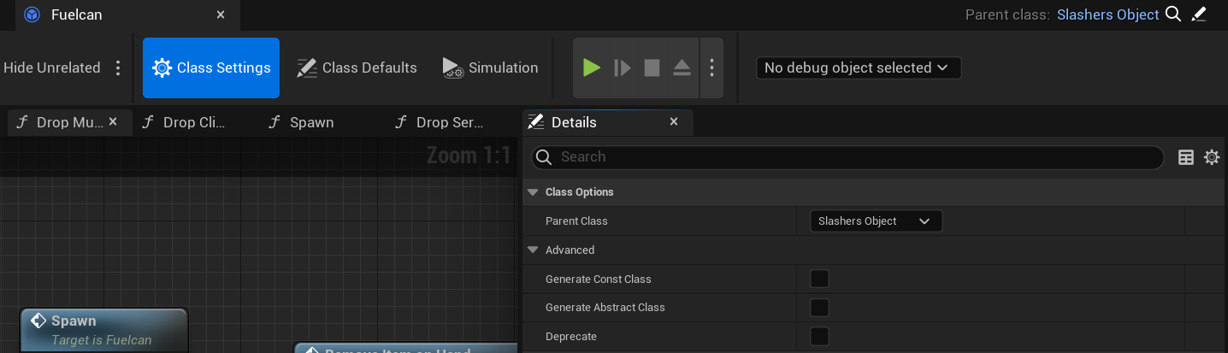The image size is (1228, 353).
Task: Close the Fuelcan tab
Action: 221,15
